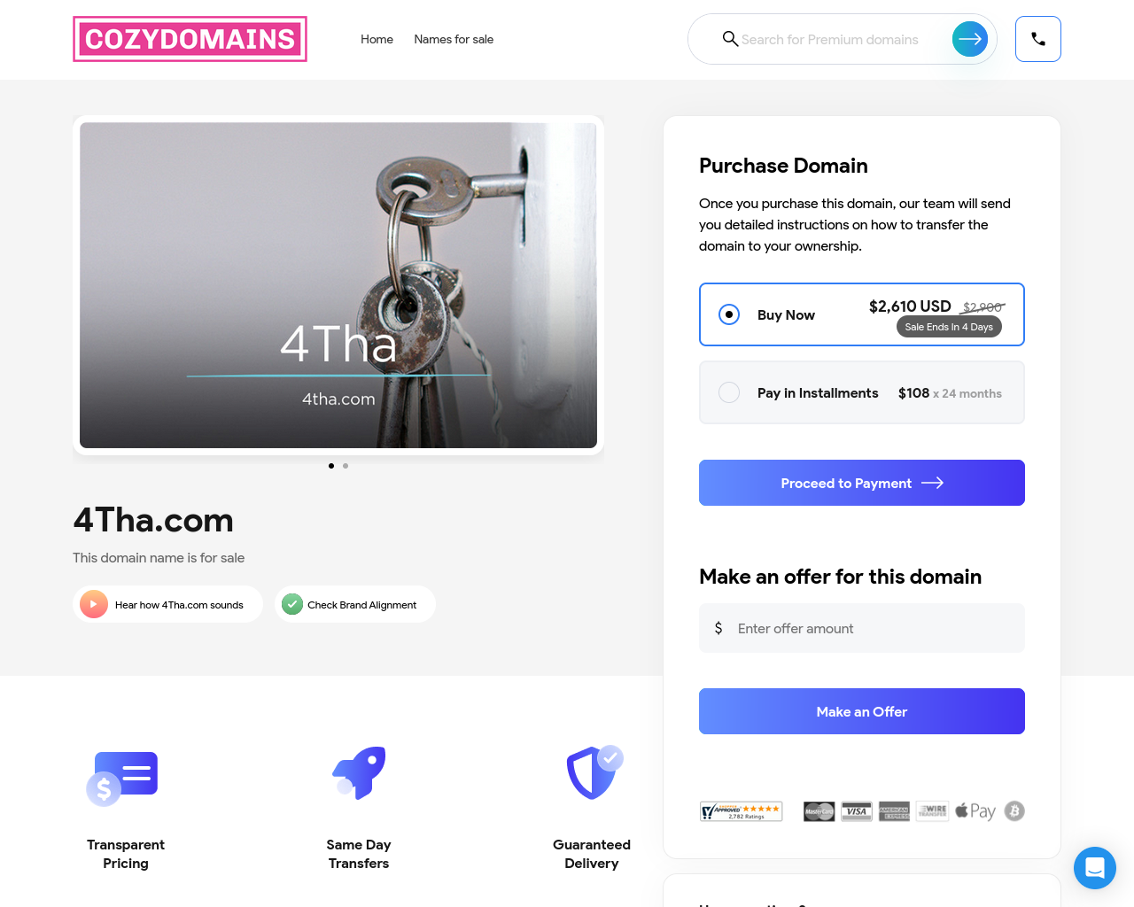Open the Home menu item
Screen dimensions: 1134x907
point(377,39)
